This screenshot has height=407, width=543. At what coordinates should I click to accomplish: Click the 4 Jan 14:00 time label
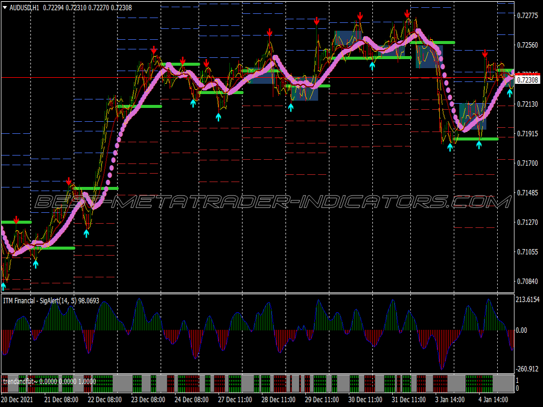(493, 399)
